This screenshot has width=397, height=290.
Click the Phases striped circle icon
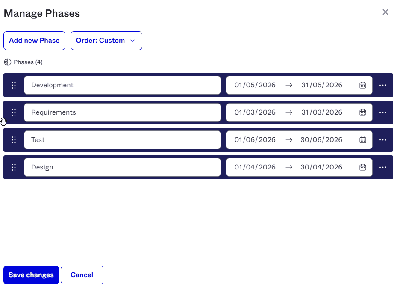[8, 62]
